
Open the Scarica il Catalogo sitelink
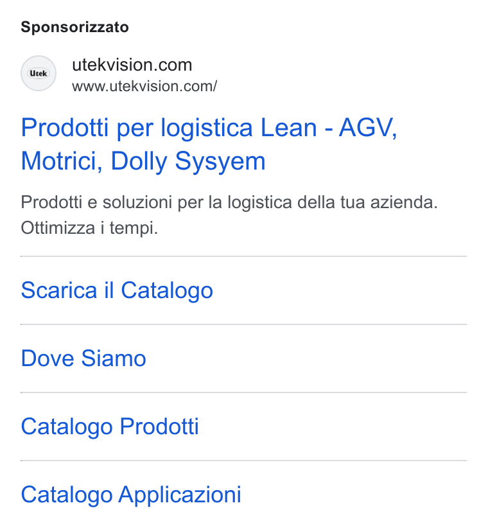coord(117,290)
